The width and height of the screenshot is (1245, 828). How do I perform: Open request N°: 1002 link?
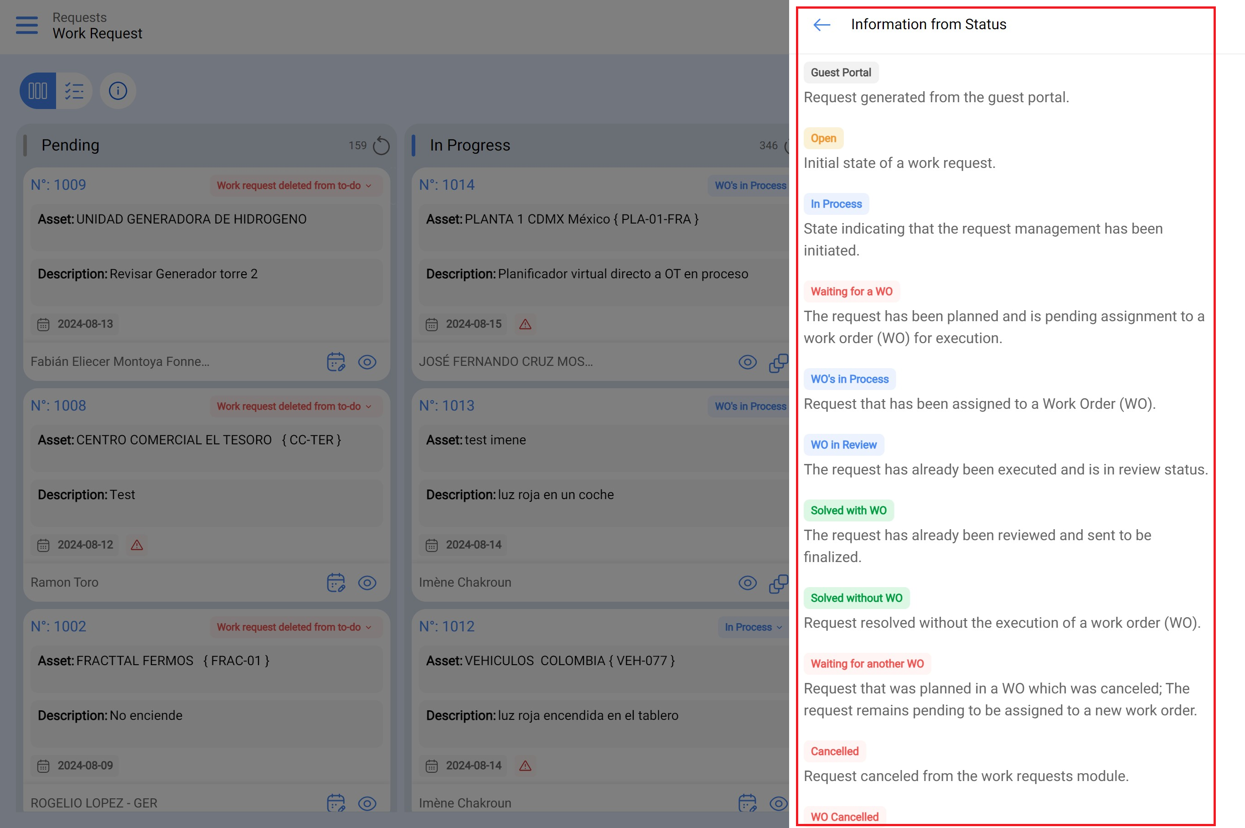(x=58, y=626)
